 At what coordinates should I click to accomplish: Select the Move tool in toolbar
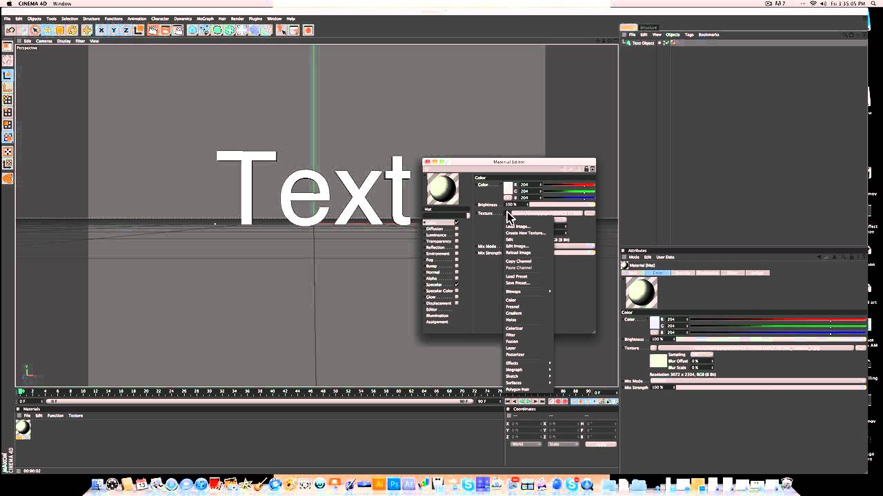click(48, 30)
